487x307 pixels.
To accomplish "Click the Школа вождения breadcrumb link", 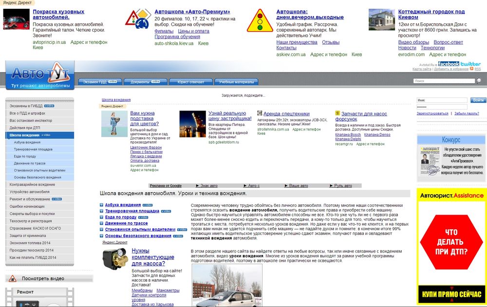I will tap(116, 100).
